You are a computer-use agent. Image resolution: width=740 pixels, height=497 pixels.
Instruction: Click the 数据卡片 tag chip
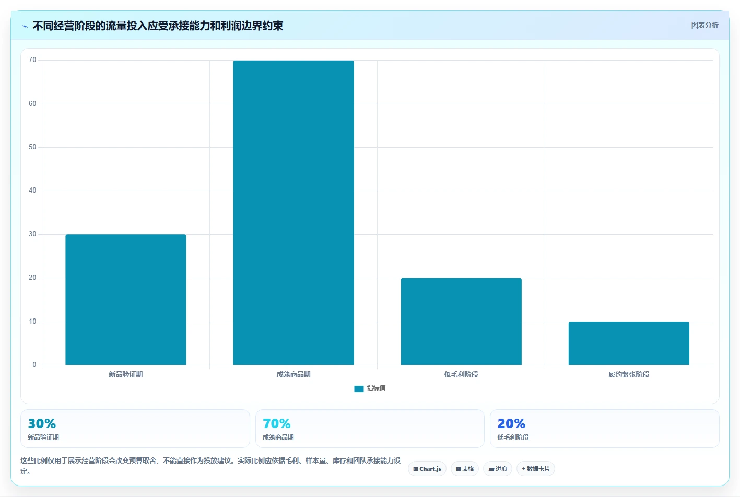point(536,469)
